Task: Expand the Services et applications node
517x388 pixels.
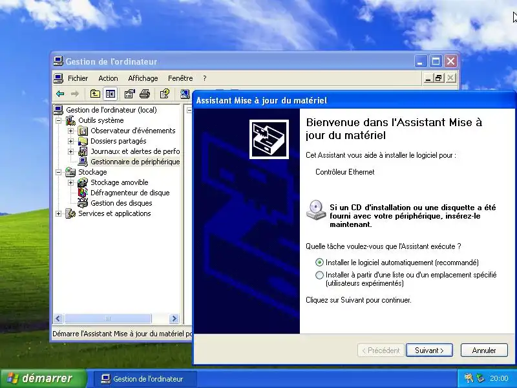Action: pyautogui.click(x=58, y=213)
